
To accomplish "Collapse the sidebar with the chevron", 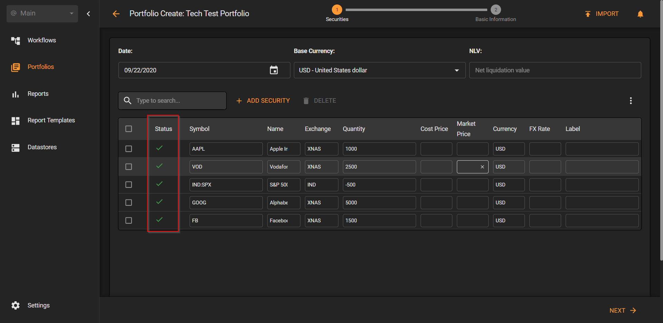I will (88, 14).
